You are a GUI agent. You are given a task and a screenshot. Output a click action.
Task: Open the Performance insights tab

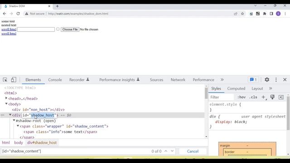click(120, 80)
